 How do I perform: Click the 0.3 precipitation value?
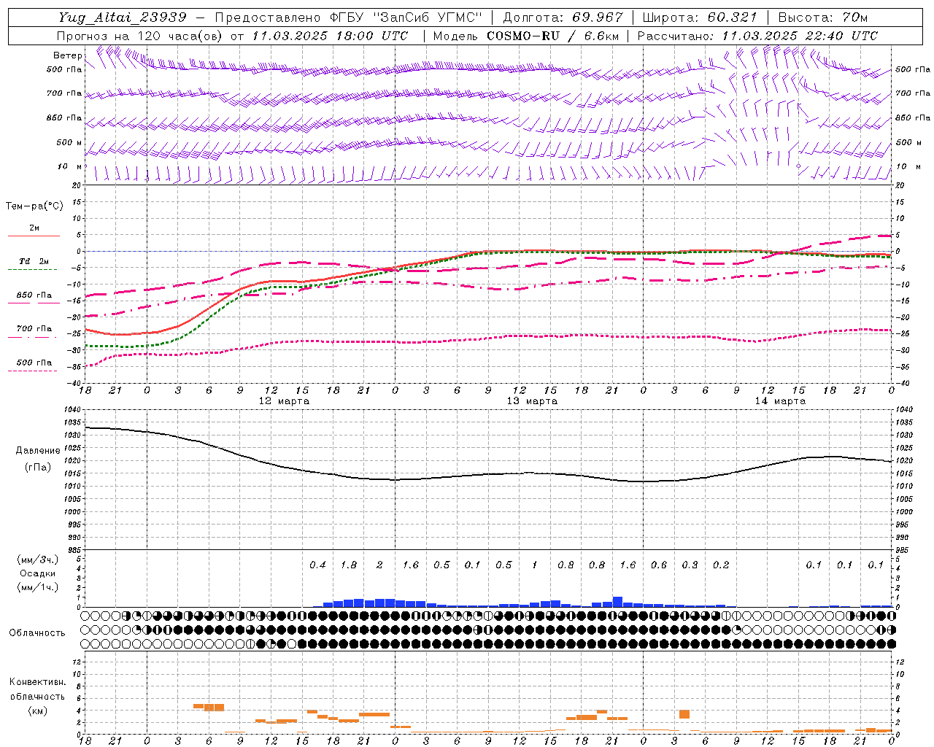click(690, 565)
